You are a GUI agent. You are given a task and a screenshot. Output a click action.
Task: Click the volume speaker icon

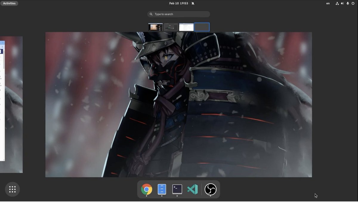click(x=342, y=3)
